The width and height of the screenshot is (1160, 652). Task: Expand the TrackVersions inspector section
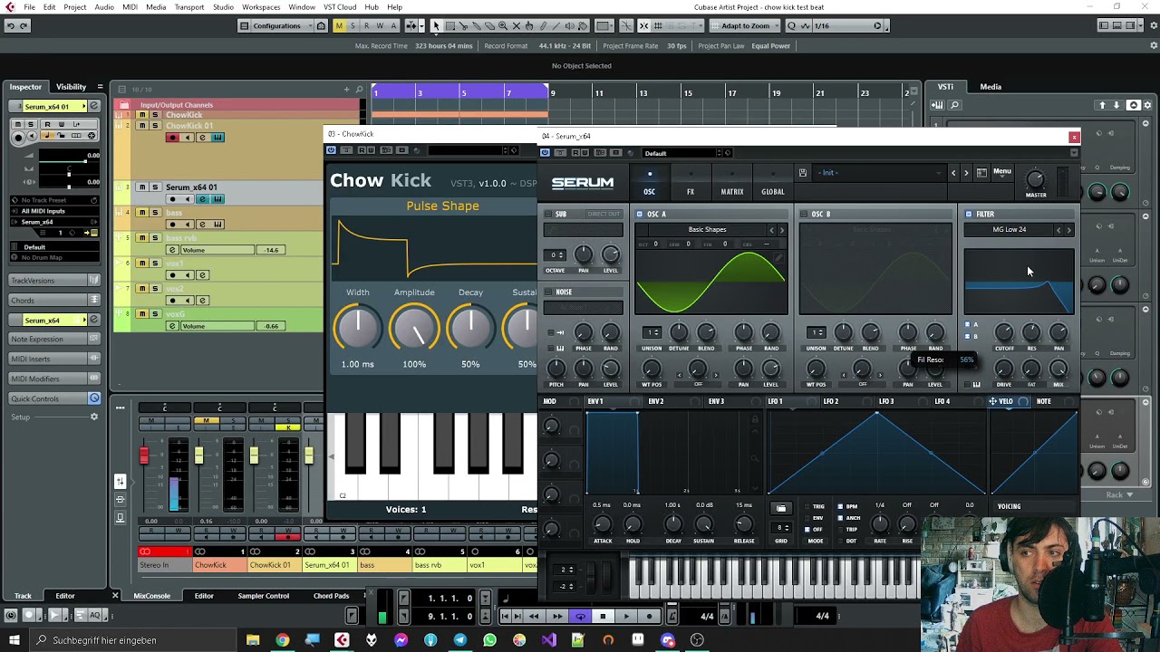[x=54, y=281]
